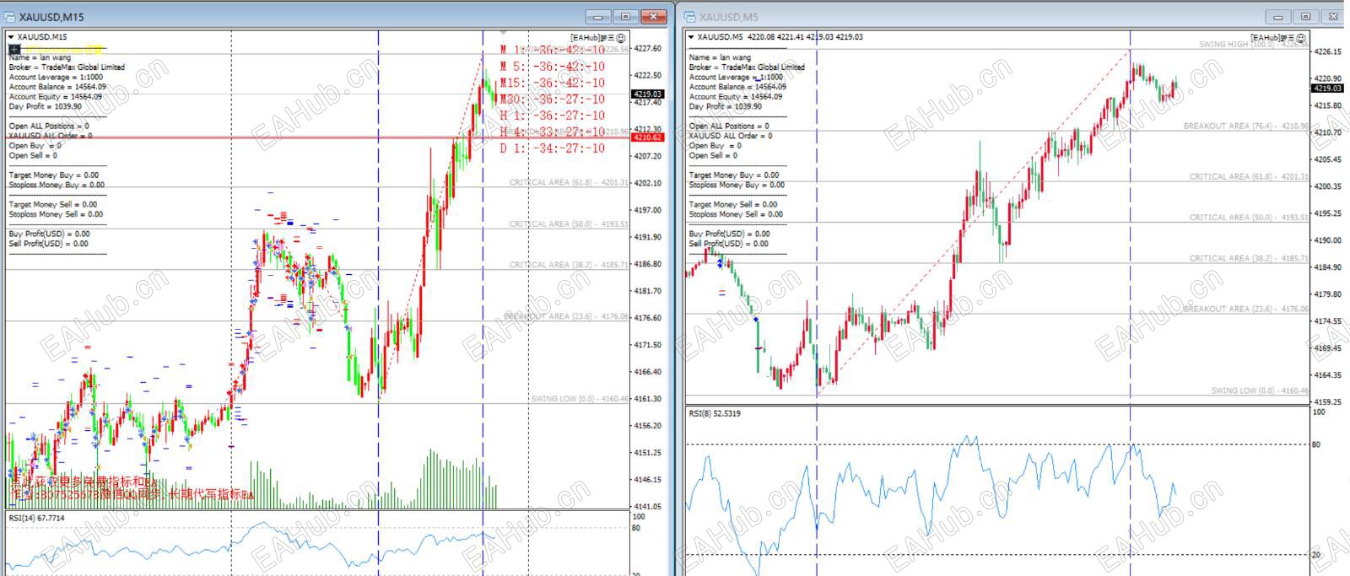
Task: Click the 4226.15 price scale value in M5
Action: point(1327,51)
